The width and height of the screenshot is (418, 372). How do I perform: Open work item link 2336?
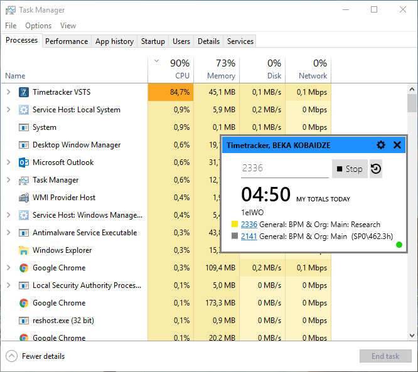pyautogui.click(x=249, y=225)
